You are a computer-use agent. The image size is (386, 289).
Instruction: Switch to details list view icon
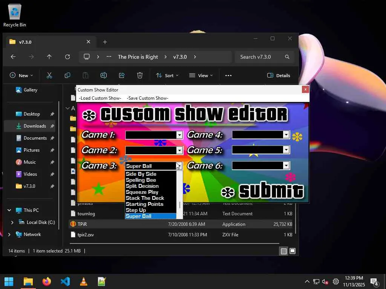click(283, 251)
